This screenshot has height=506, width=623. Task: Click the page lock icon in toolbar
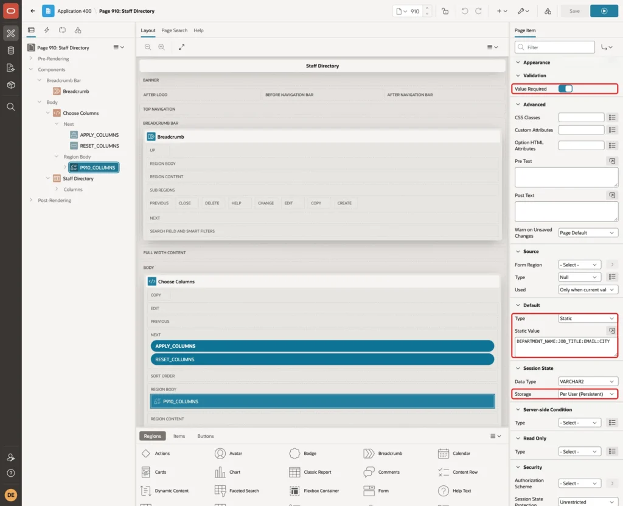(x=445, y=11)
